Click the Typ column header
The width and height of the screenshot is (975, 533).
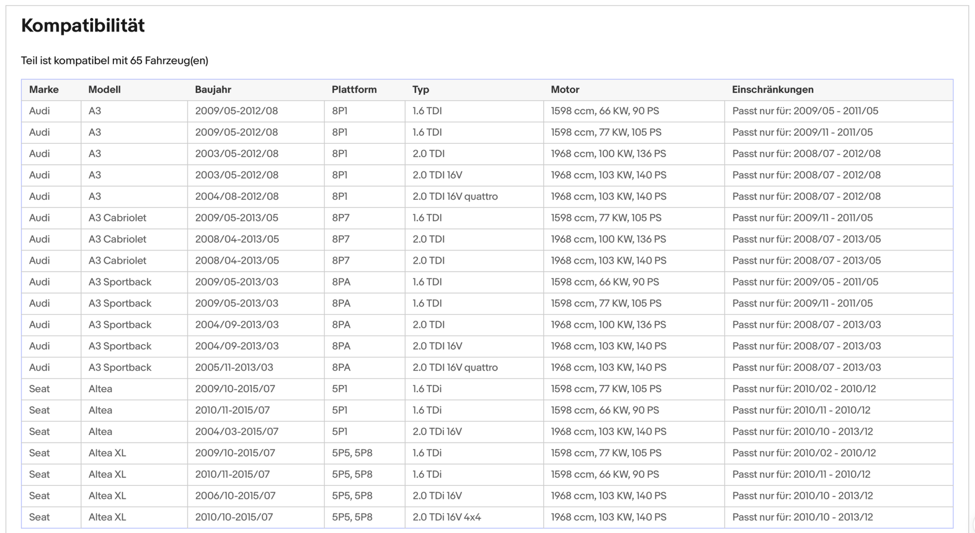pyautogui.click(x=421, y=90)
